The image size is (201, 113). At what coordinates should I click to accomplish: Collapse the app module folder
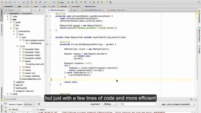[x=8, y=19]
